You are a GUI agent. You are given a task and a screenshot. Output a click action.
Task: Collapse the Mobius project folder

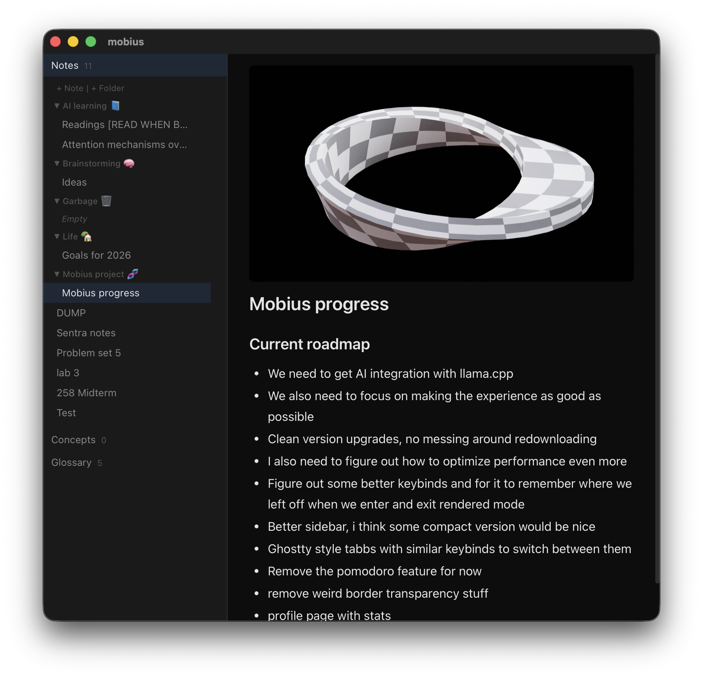(x=57, y=274)
